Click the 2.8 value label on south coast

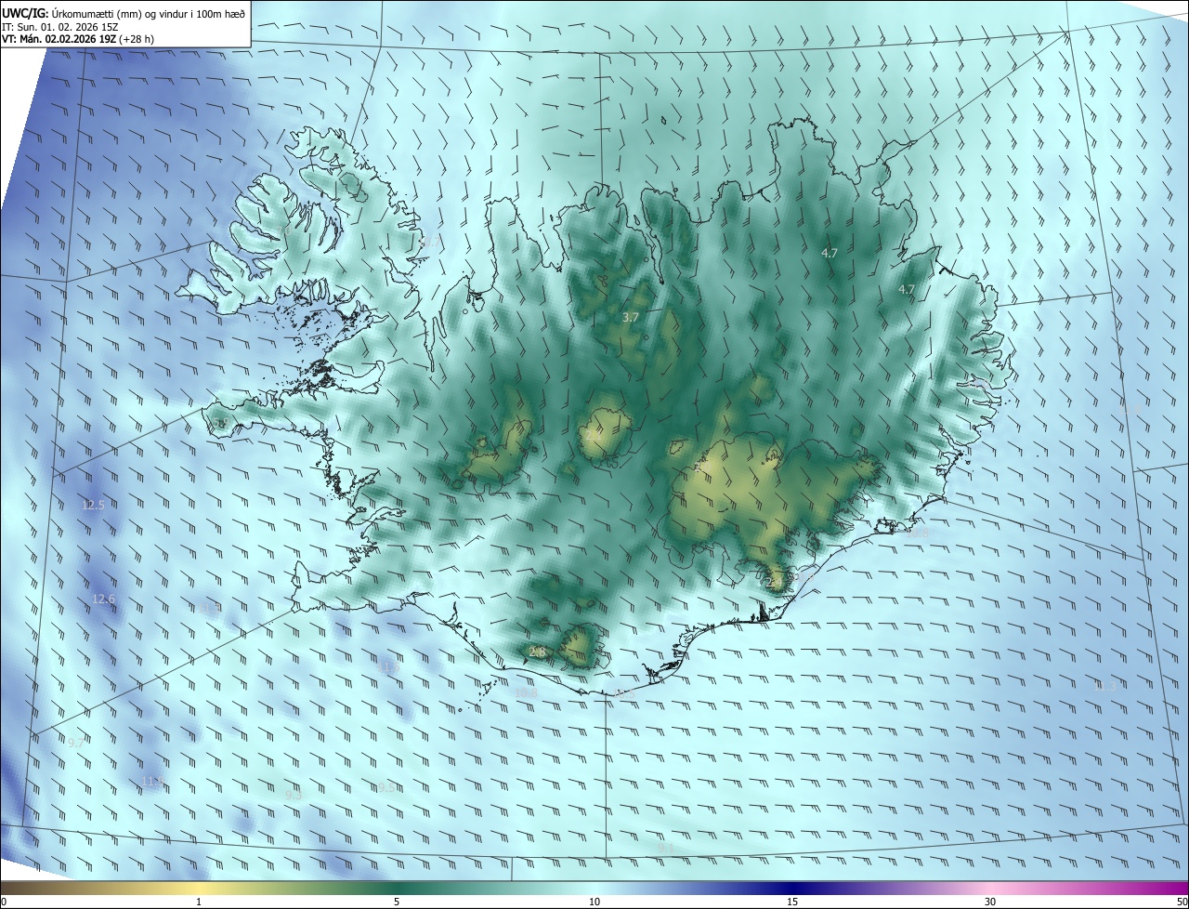[537, 652]
